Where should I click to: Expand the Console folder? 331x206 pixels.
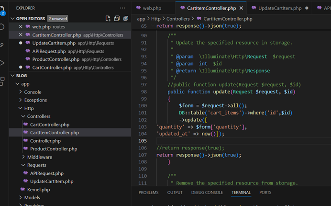pos(33,92)
